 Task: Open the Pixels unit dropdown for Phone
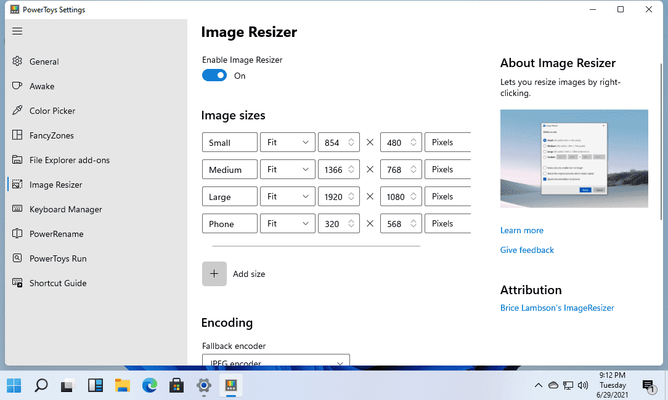[x=448, y=223]
